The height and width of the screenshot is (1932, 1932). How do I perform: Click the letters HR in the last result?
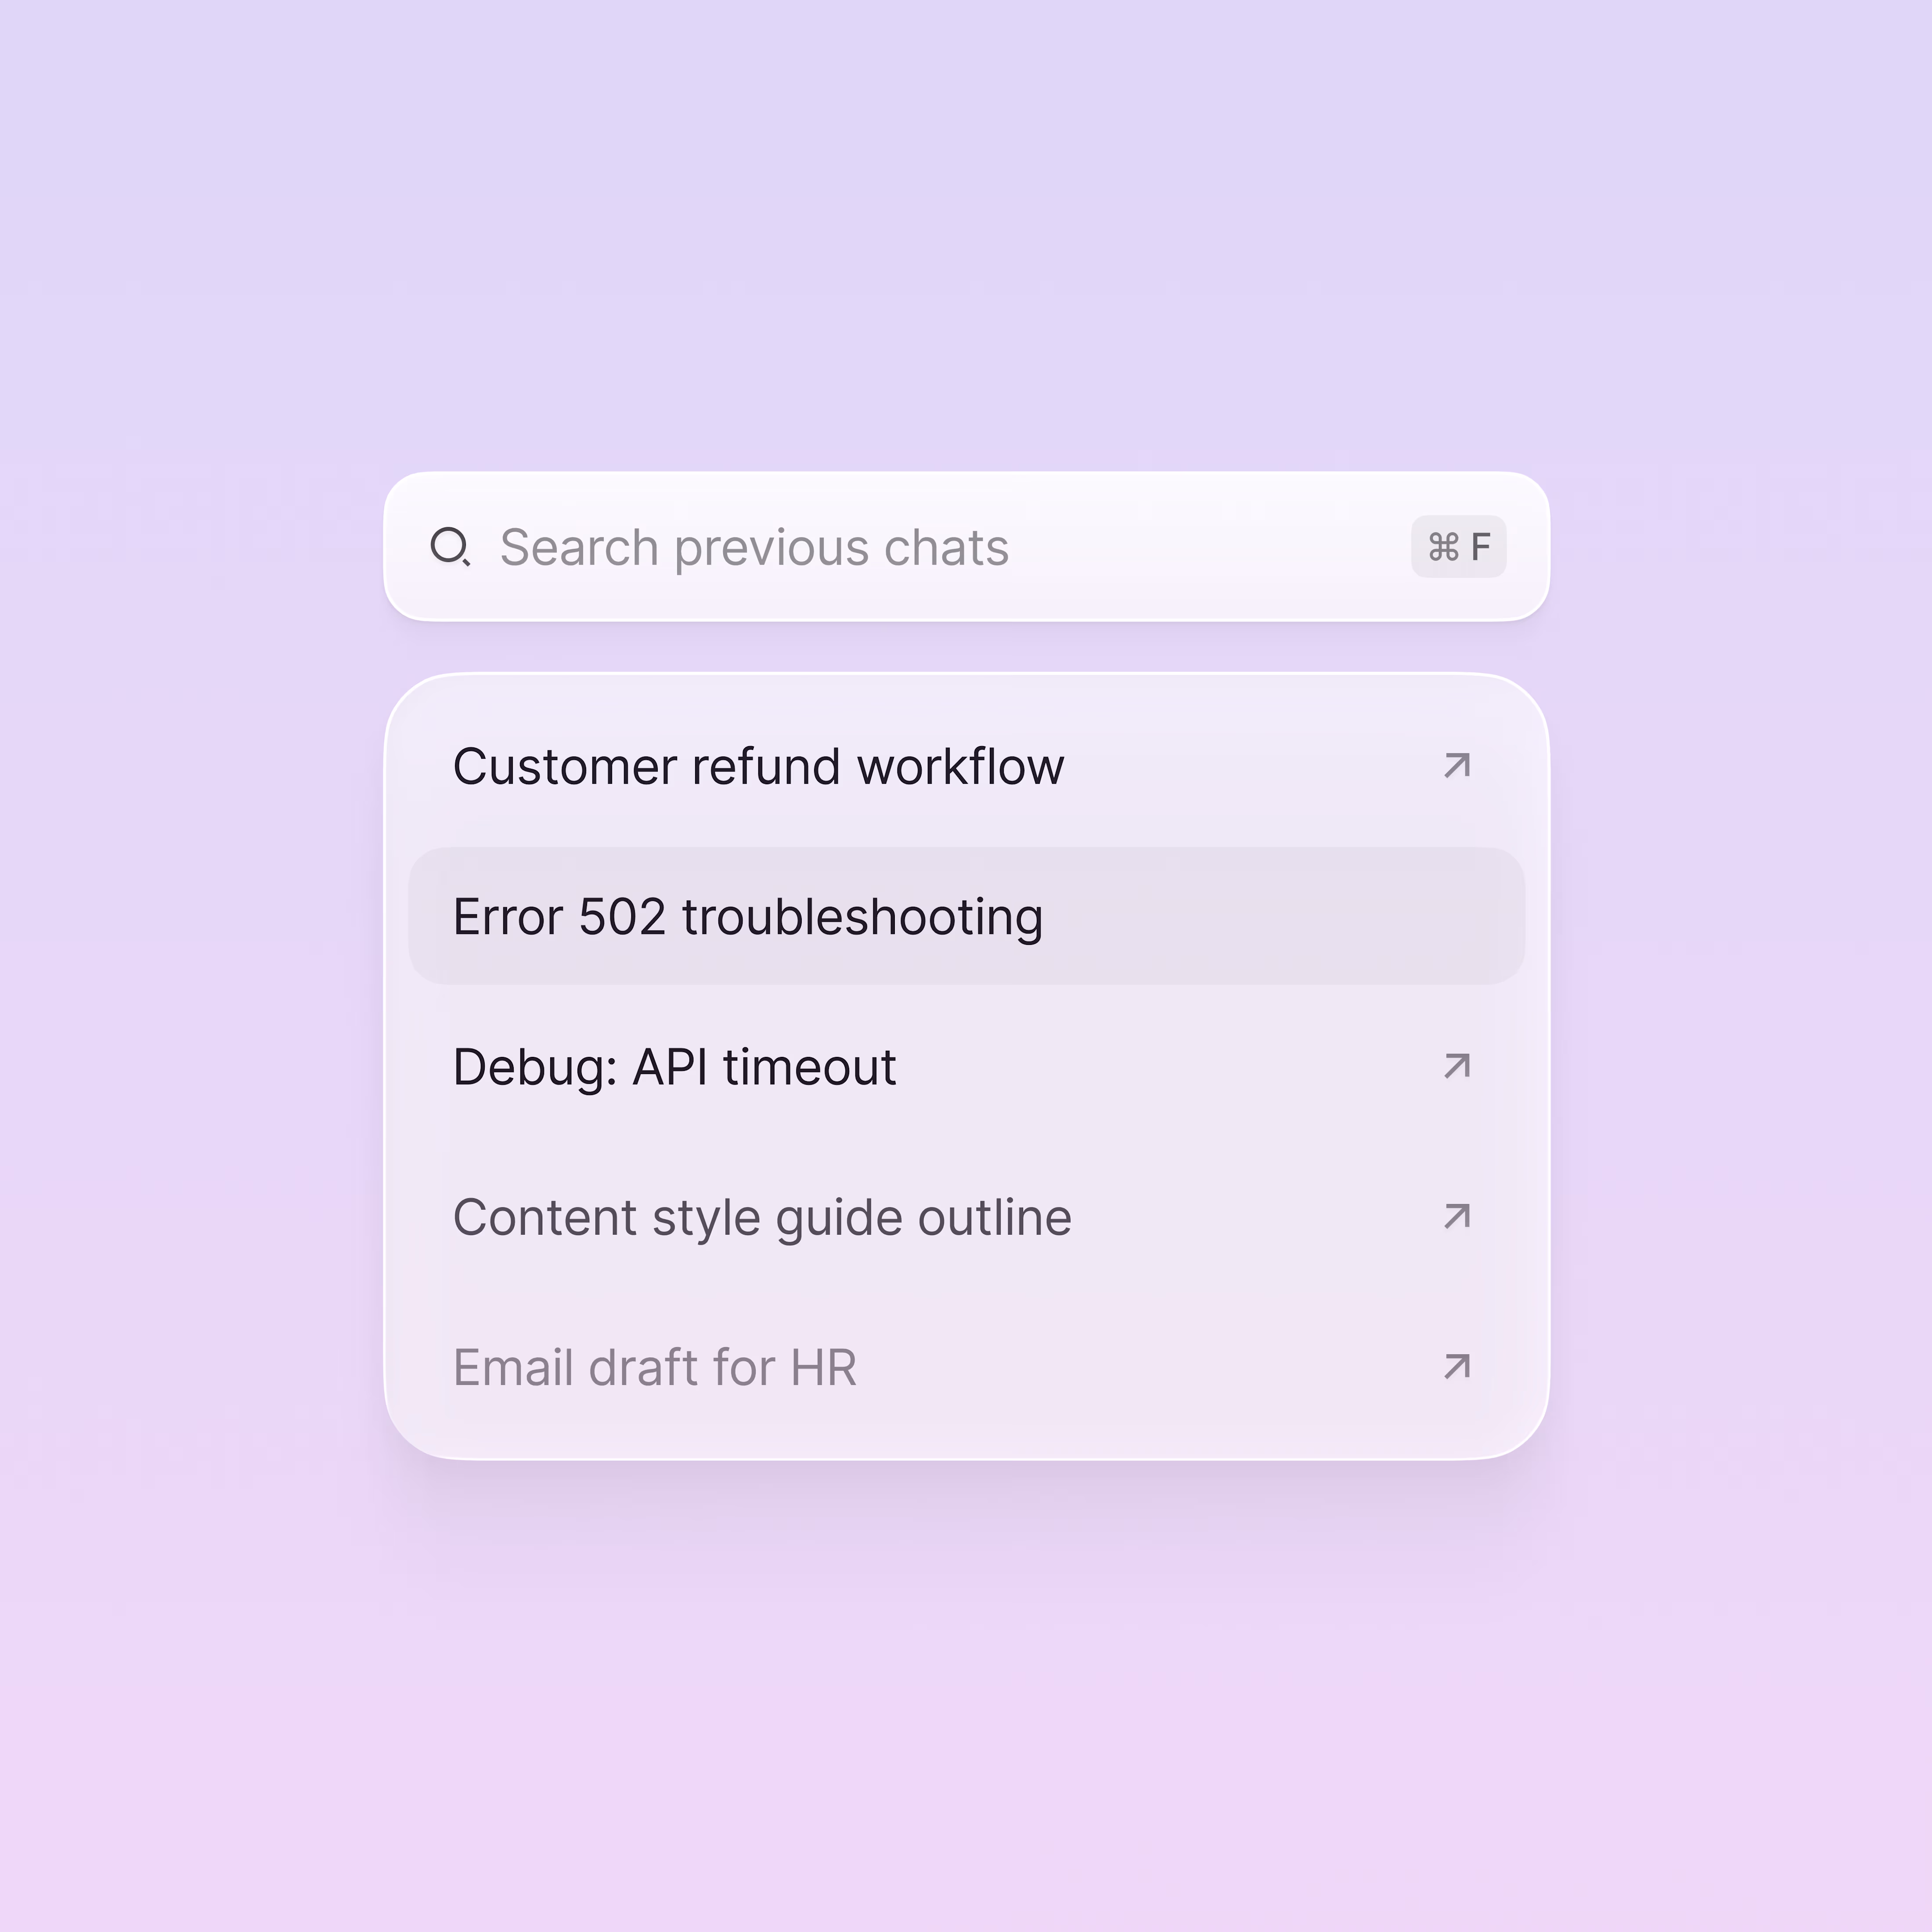click(823, 1367)
